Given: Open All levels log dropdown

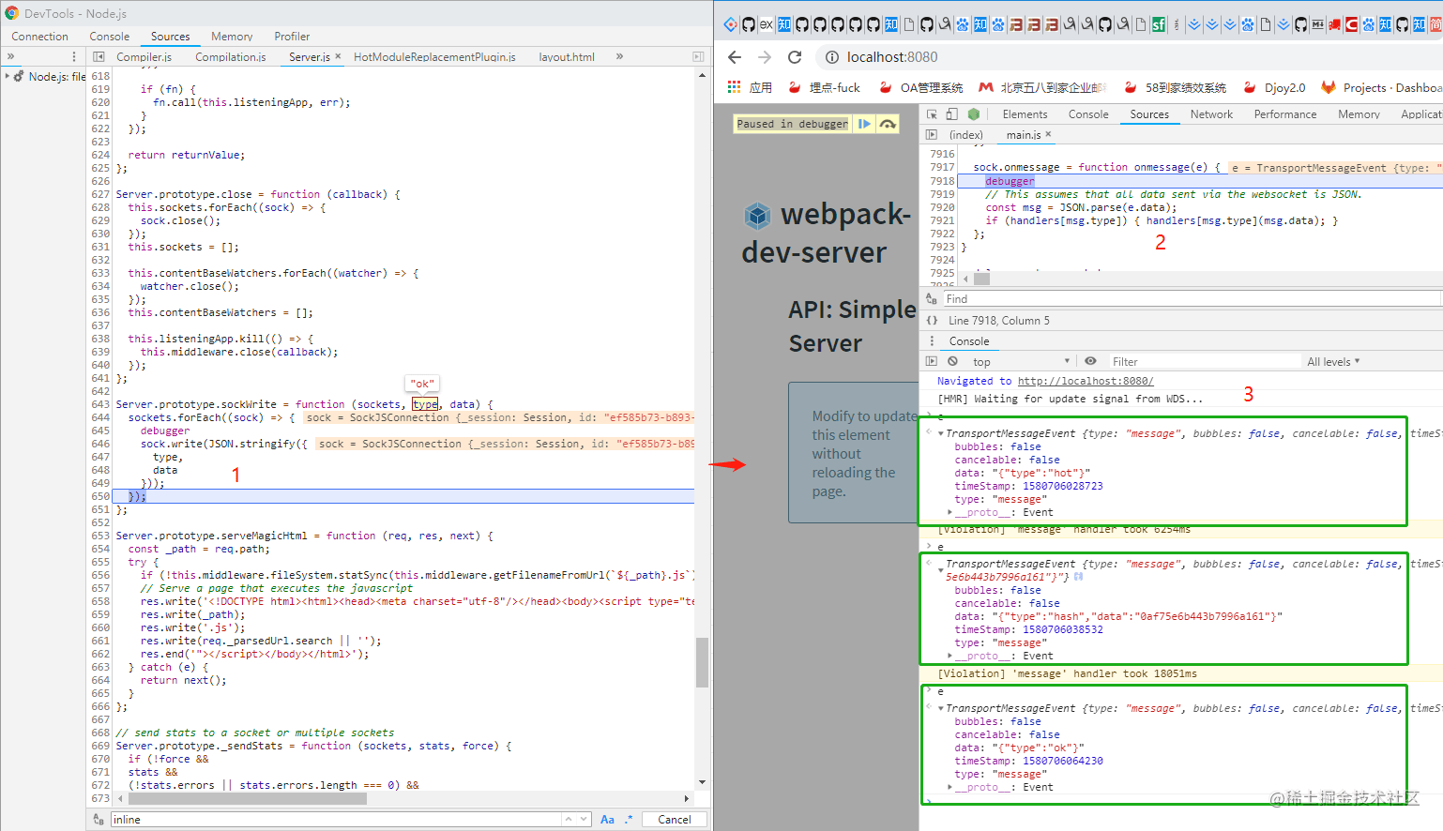Looking at the screenshot, I should pos(1333,362).
